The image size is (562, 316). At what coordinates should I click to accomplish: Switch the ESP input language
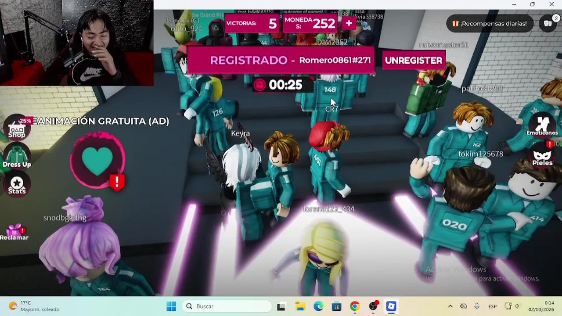492,306
